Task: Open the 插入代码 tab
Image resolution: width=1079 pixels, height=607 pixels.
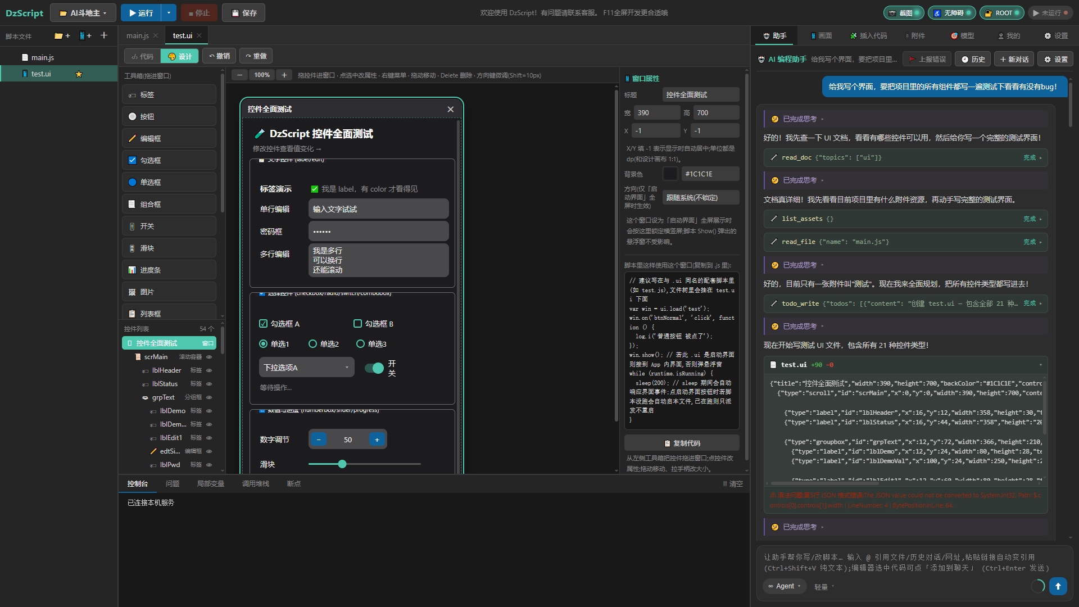Action: point(868,35)
